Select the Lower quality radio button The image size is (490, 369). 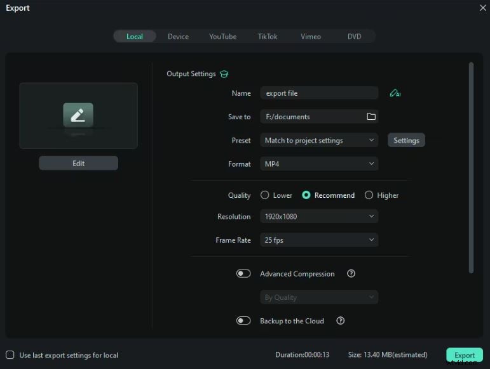tap(264, 195)
